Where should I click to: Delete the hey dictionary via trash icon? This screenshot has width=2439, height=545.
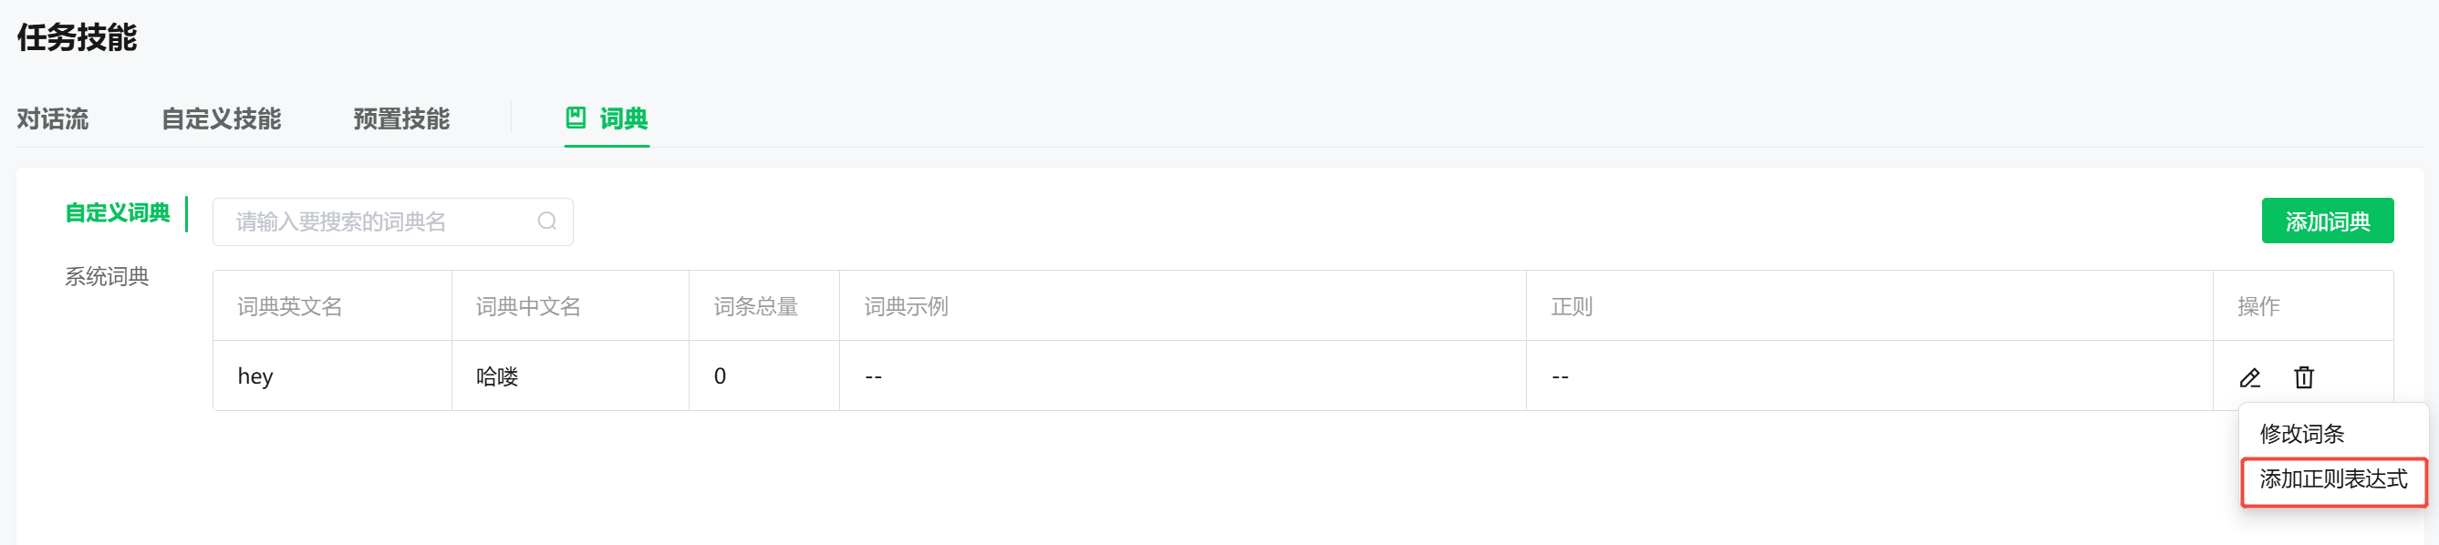pyautogui.click(x=2304, y=377)
